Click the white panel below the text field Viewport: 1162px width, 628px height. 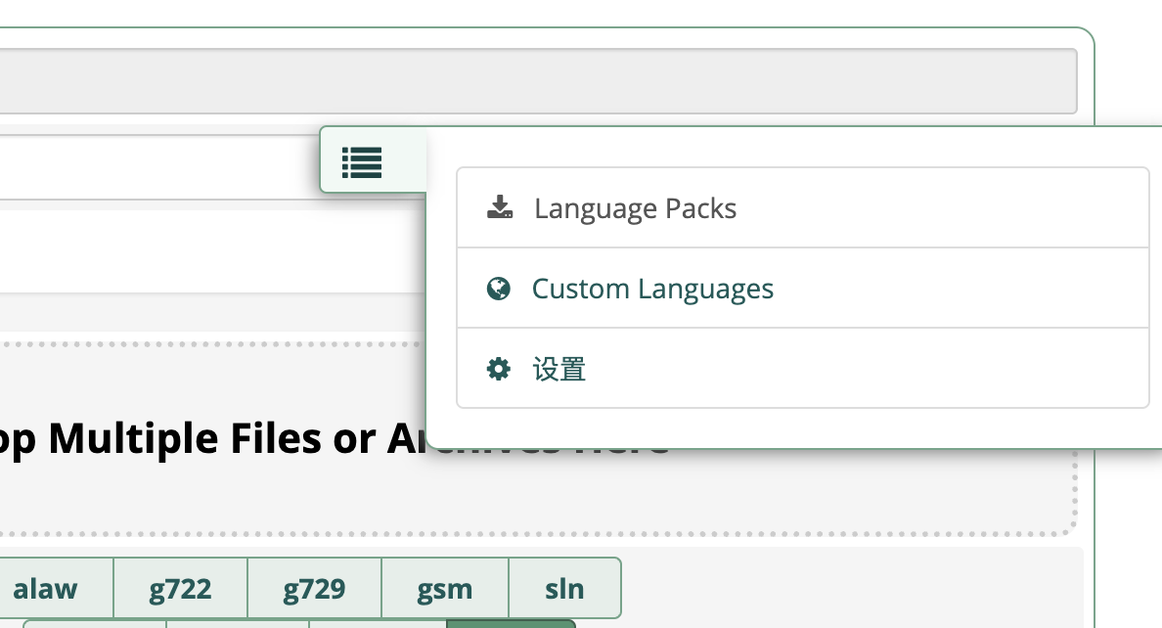click(x=212, y=251)
